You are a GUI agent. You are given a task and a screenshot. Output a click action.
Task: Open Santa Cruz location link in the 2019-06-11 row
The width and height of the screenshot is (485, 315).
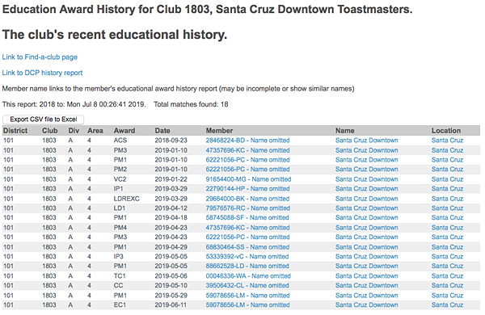pyautogui.click(x=447, y=305)
